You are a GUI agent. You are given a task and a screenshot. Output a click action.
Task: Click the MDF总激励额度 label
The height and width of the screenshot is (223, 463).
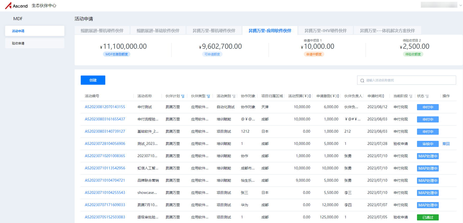(x=117, y=54)
